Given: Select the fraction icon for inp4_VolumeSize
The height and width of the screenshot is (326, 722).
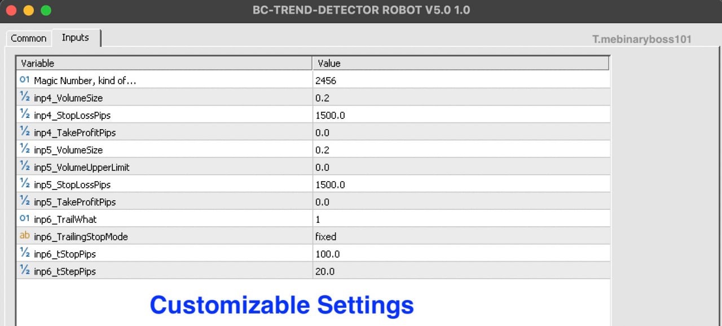Looking at the screenshot, I should click(x=24, y=98).
